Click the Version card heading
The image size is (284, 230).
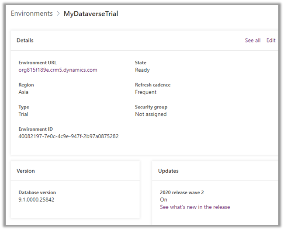coord(26,171)
